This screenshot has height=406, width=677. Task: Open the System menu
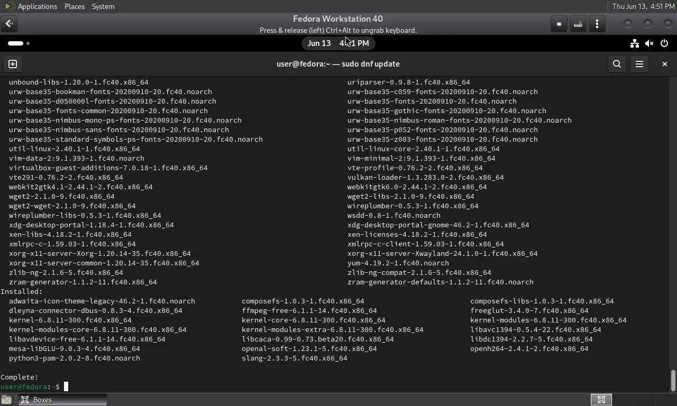(x=103, y=6)
